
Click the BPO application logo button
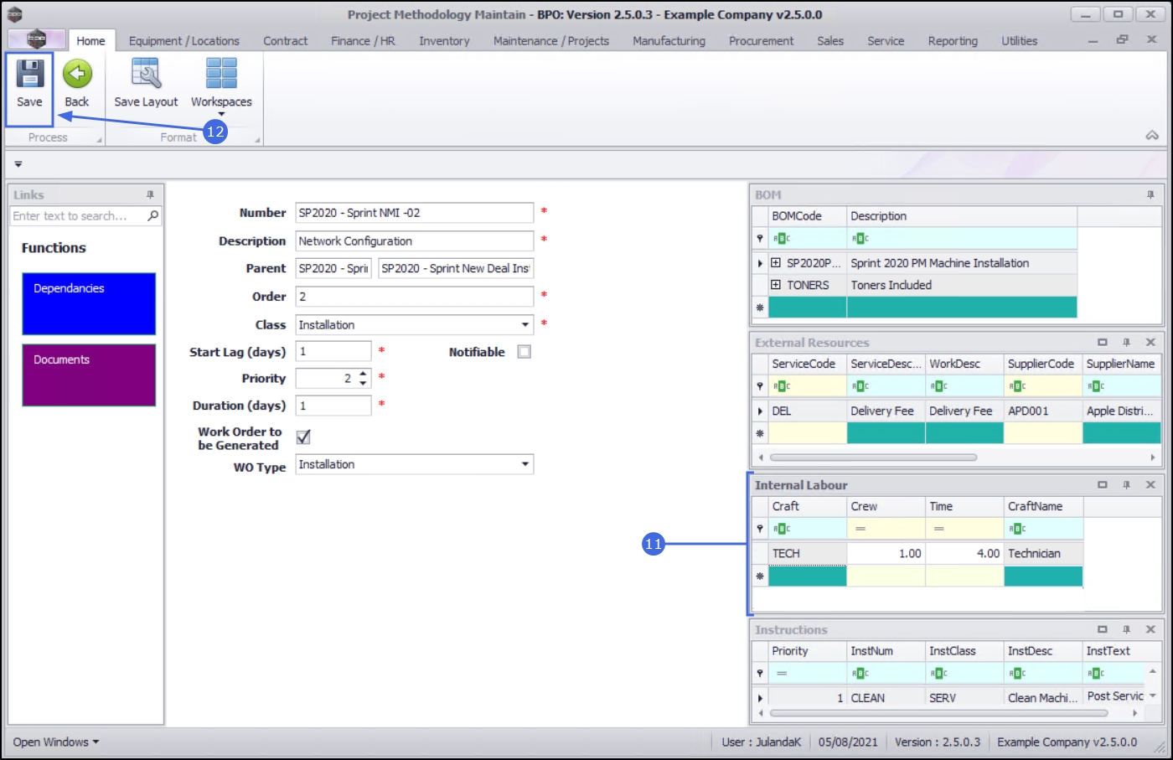[36, 39]
